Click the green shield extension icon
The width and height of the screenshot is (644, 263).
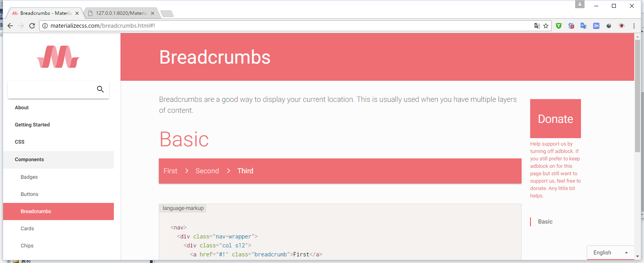point(559,26)
